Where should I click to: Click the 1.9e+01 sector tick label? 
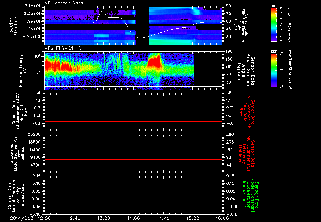(x=33, y=21)
